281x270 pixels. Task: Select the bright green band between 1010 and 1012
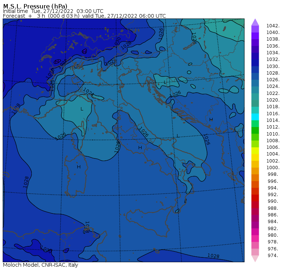click(255, 130)
